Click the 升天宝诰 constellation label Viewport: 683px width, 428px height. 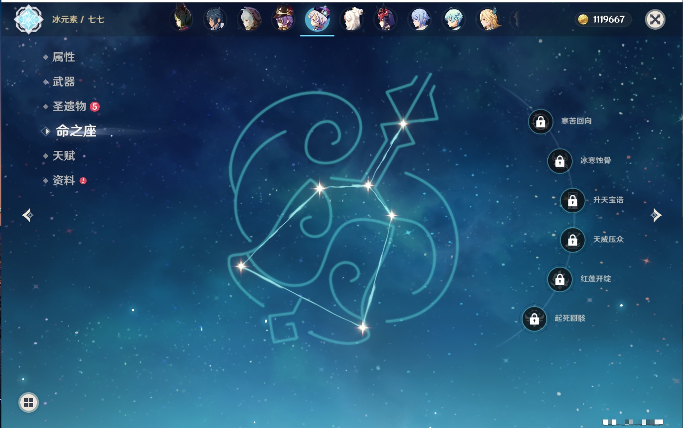tap(608, 200)
